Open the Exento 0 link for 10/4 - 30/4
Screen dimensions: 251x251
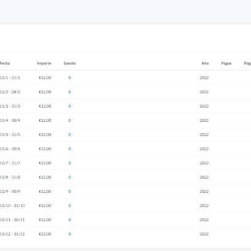click(x=70, y=121)
